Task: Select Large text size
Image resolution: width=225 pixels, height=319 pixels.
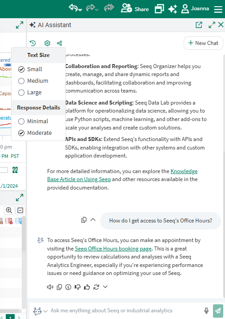Action: point(30,93)
